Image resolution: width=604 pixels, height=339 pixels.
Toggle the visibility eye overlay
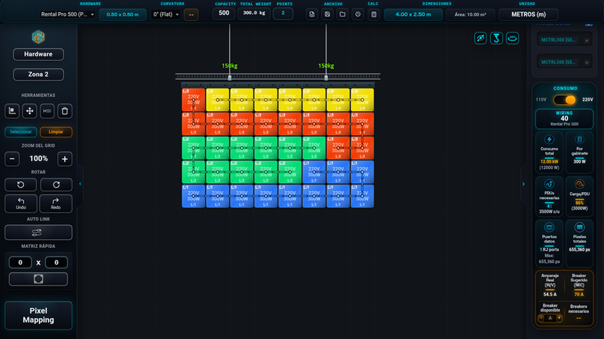[x=480, y=38]
